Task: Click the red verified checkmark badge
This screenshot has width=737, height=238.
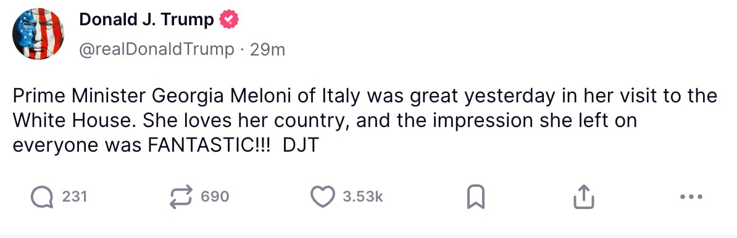Action: click(230, 19)
